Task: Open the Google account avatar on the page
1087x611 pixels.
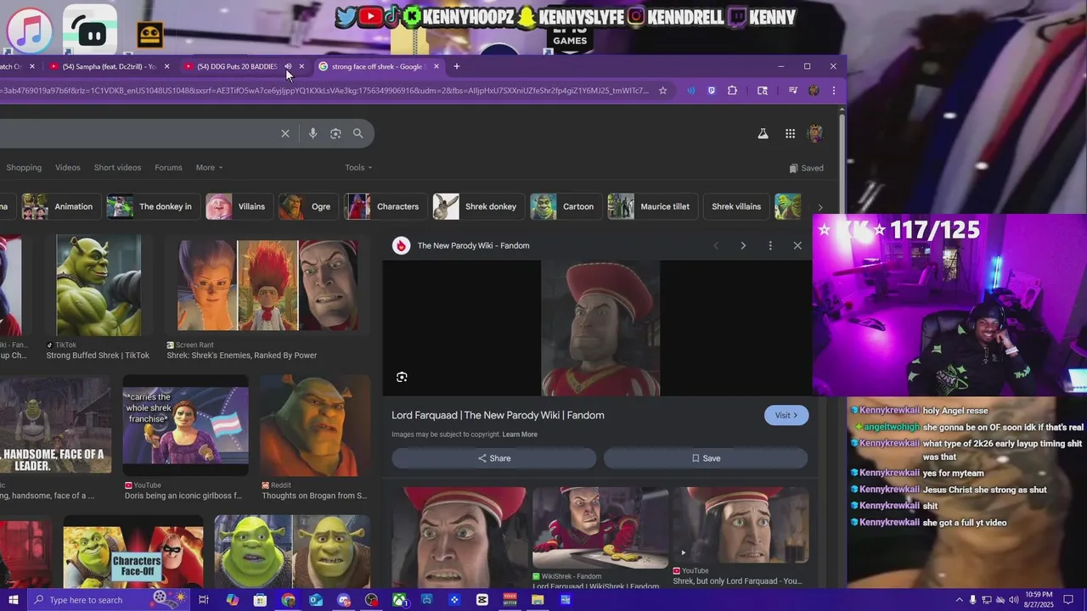Action: click(815, 133)
